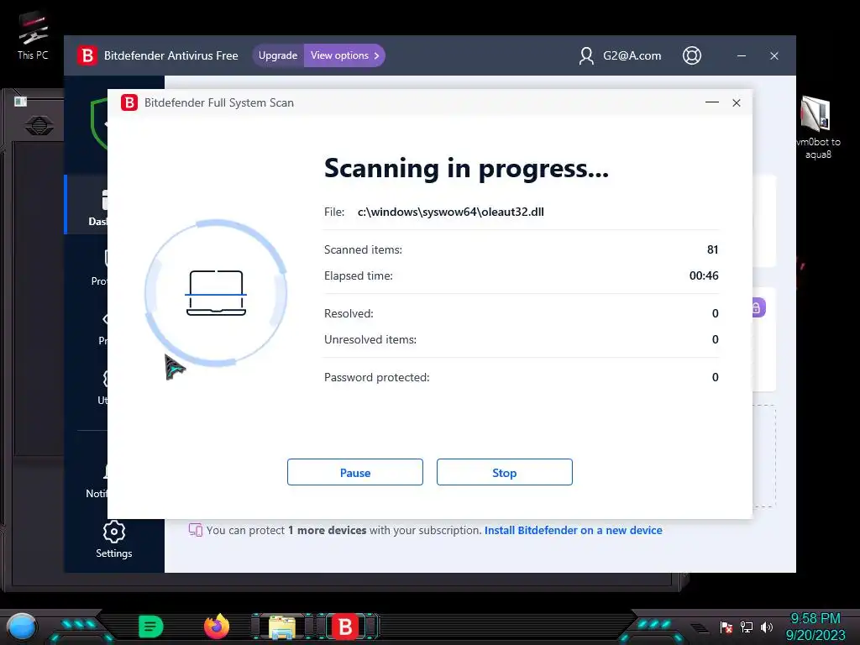Pause the full system scan
860x645 pixels.
click(355, 472)
